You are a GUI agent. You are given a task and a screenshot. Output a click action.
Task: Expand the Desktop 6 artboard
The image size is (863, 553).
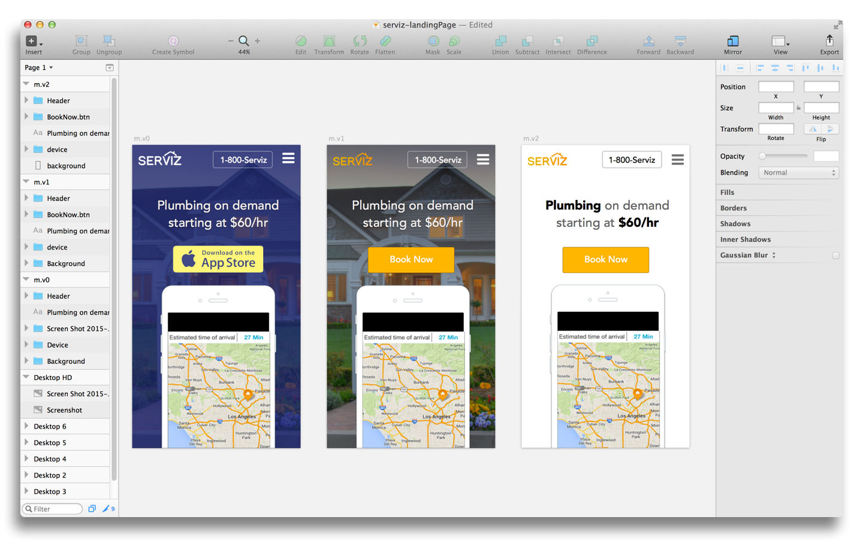(x=26, y=426)
